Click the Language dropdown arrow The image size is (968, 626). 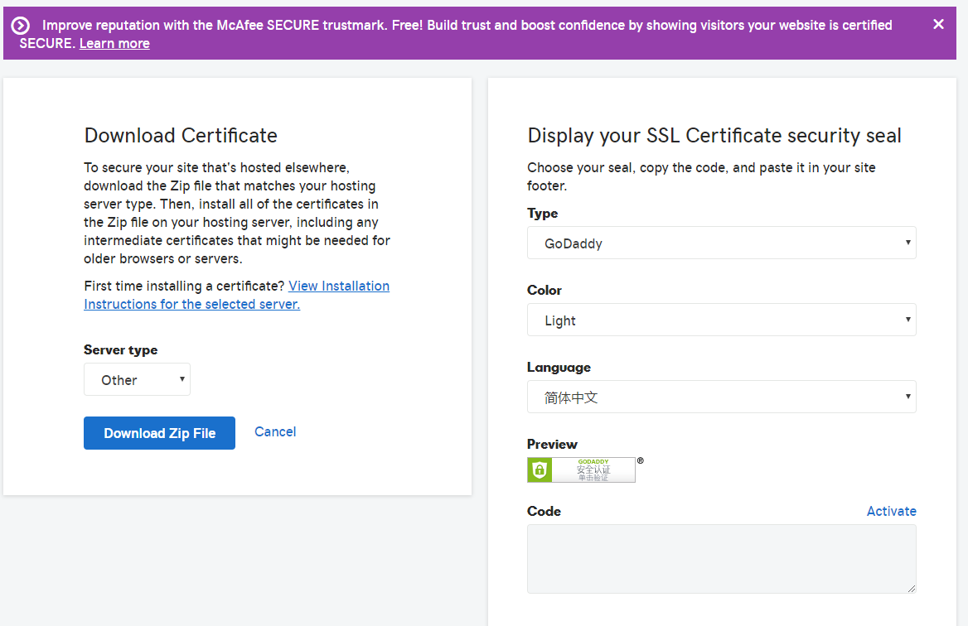(907, 396)
